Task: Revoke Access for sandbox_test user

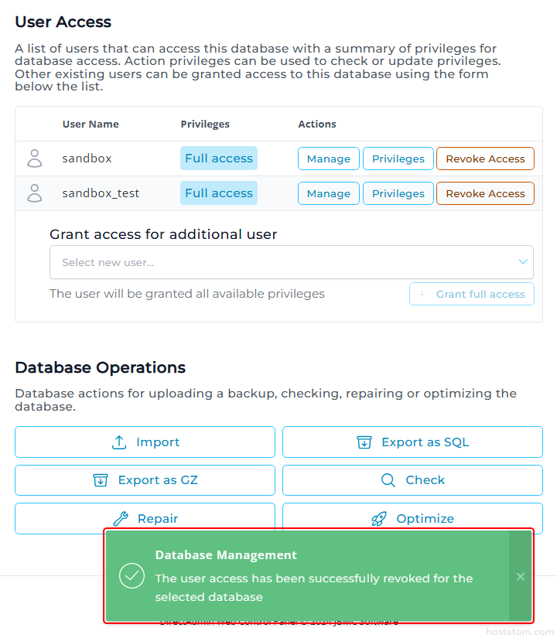Action: click(485, 193)
